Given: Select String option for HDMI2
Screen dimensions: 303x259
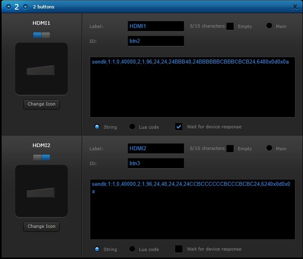Looking at the screenshot, I should click(97, 249).
